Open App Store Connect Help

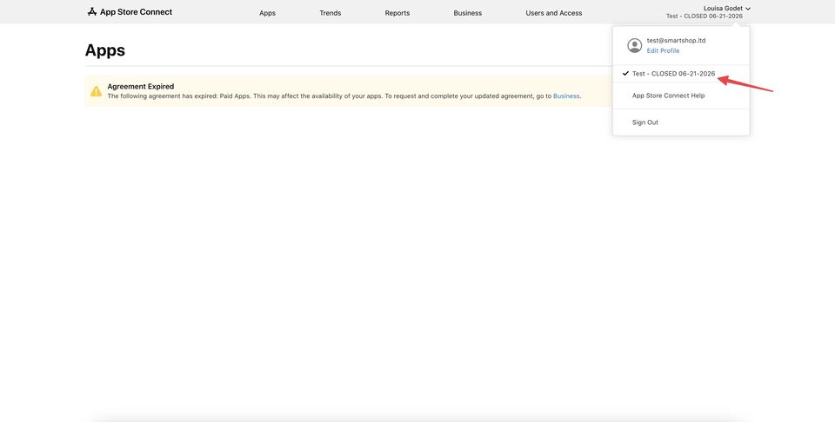tap(668, 96)
